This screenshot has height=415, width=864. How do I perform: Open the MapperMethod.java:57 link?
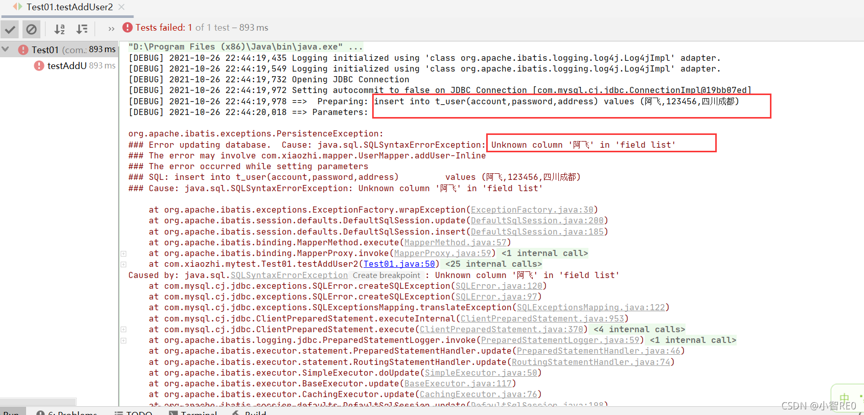[456, 243]
